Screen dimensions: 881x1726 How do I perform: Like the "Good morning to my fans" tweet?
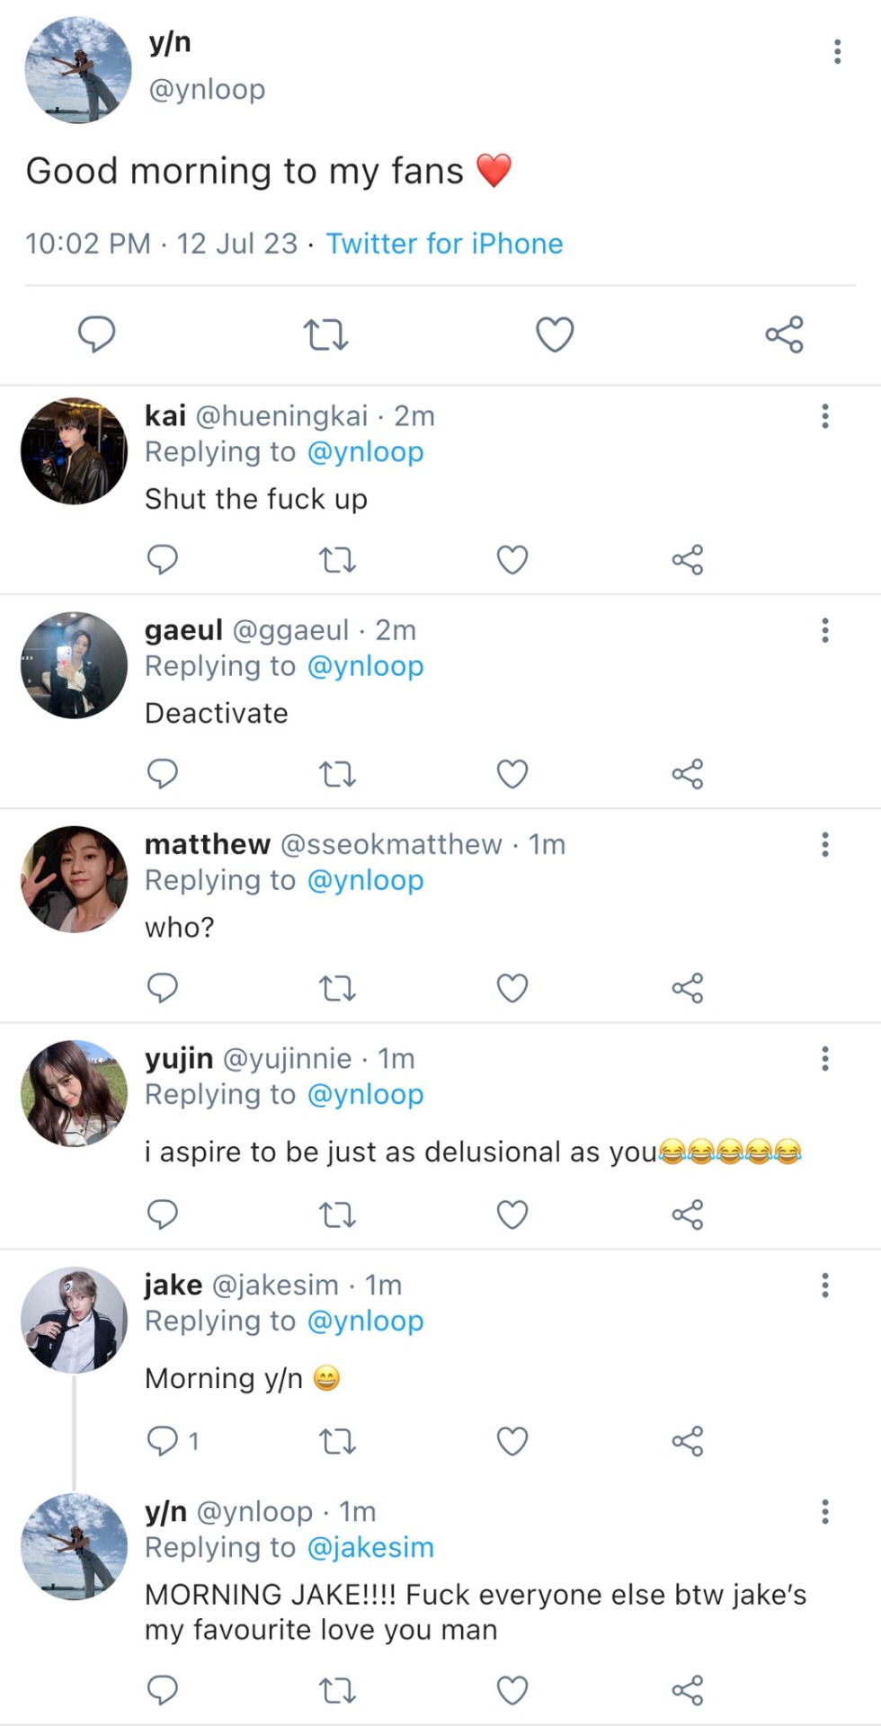click(x=555, y=334)
